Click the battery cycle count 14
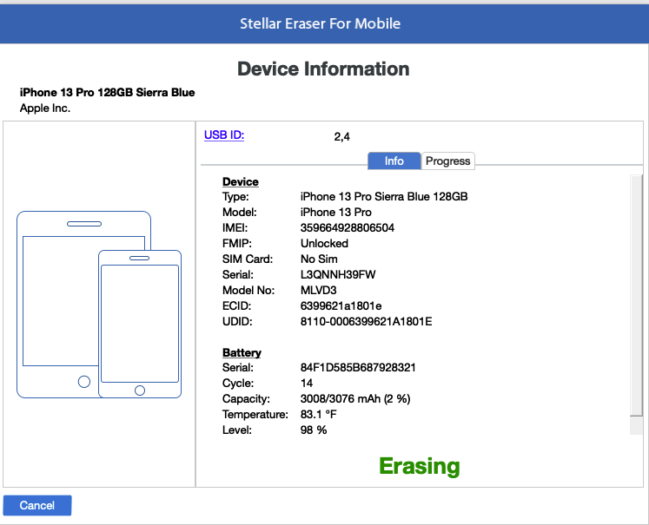Viewport: 649px width, 525px height. [307, 384]
